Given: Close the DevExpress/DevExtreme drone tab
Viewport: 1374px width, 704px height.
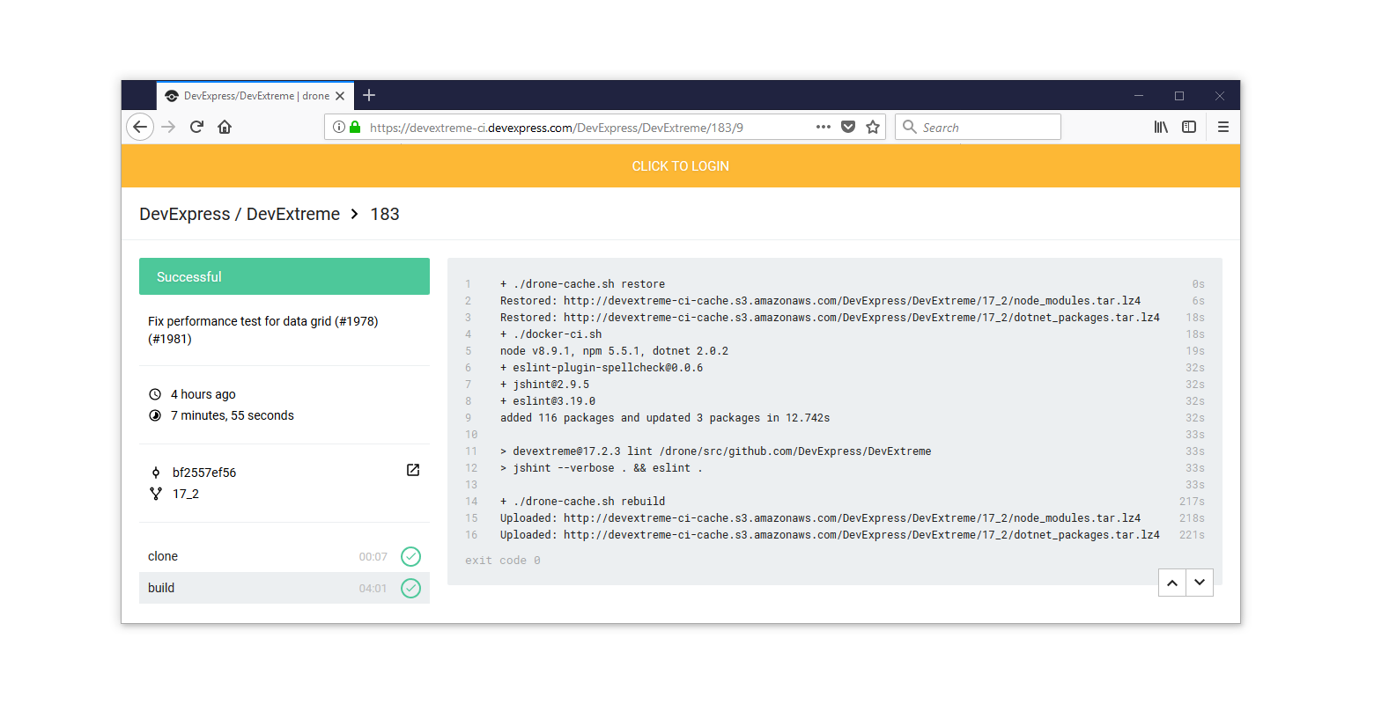Looking at the screenshot, I should click(x=340, y=96).
